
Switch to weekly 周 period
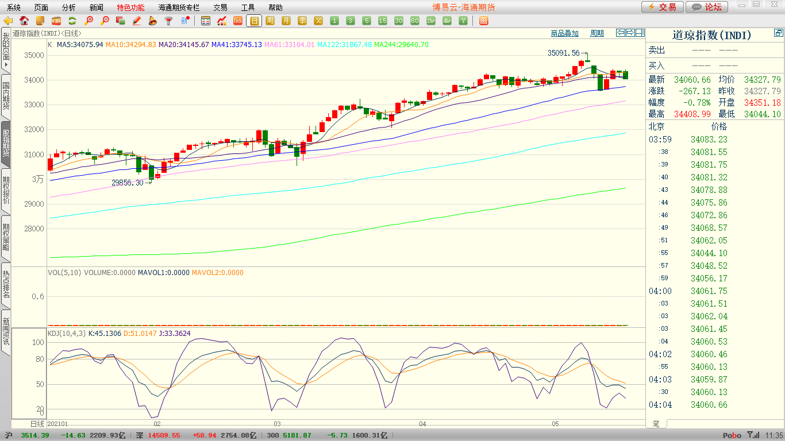click(x=270, y=21)
